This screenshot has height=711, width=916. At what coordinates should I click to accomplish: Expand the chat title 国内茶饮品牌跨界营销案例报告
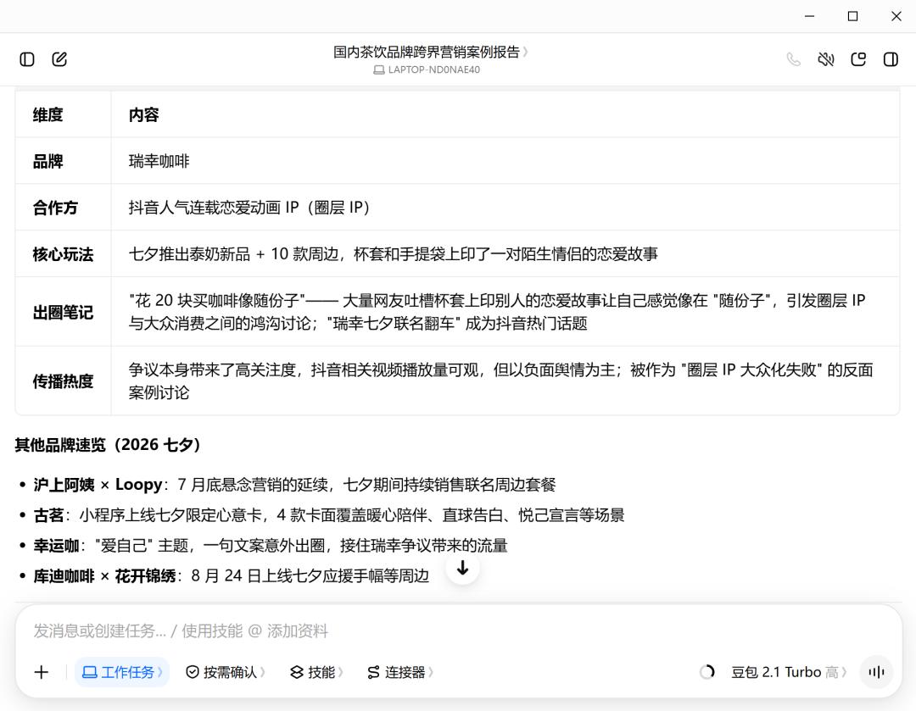431,52
